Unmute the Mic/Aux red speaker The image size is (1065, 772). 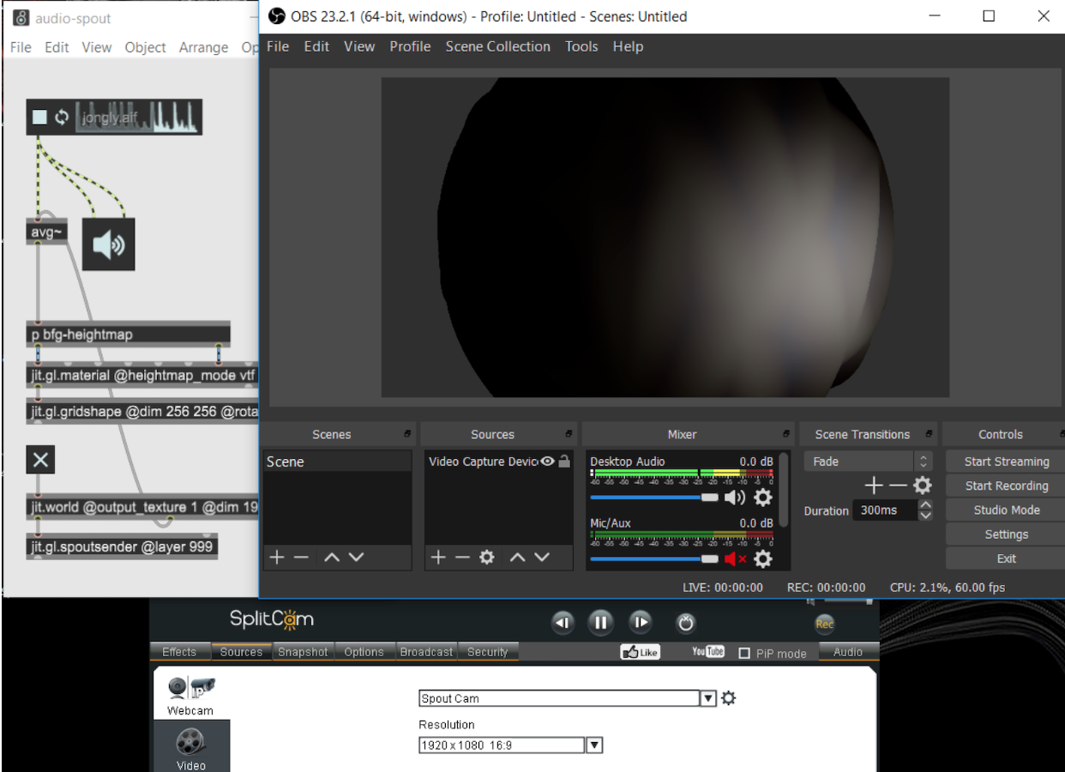click(x=735, y=559)
